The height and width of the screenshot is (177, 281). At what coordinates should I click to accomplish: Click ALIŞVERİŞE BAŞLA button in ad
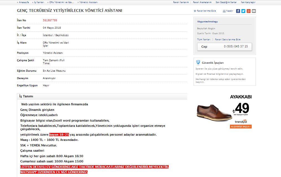click(x=241, y=127)
